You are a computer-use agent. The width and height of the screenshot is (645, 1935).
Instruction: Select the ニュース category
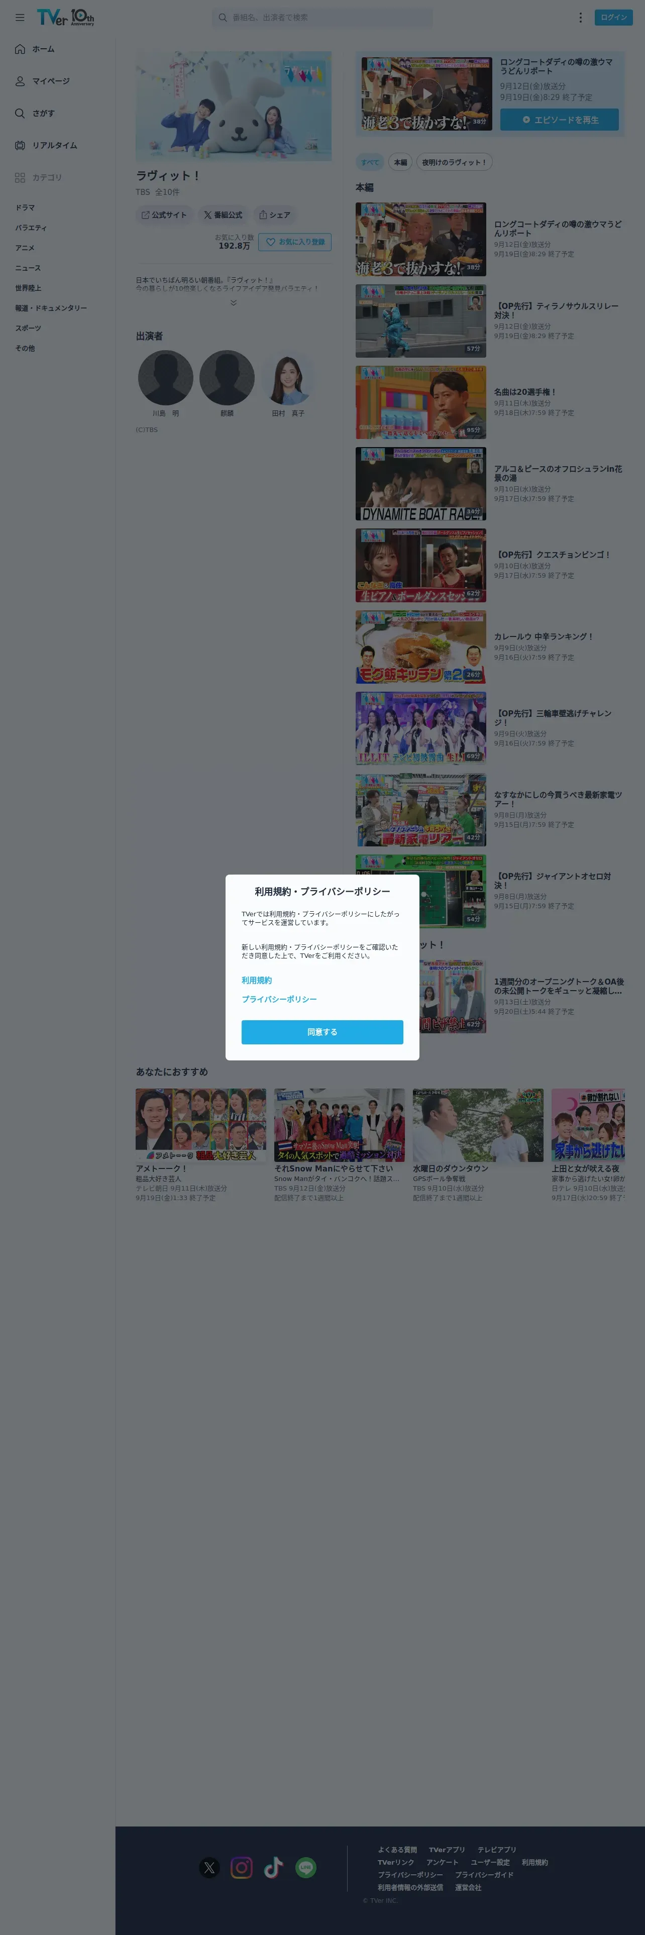(28, 268)
